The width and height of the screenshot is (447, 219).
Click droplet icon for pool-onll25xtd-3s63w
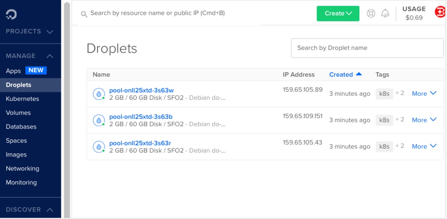[99, 94]
